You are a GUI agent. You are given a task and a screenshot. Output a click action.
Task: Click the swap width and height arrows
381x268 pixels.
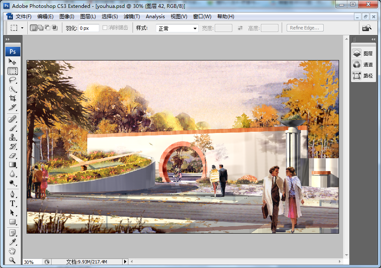click(240, 28)
